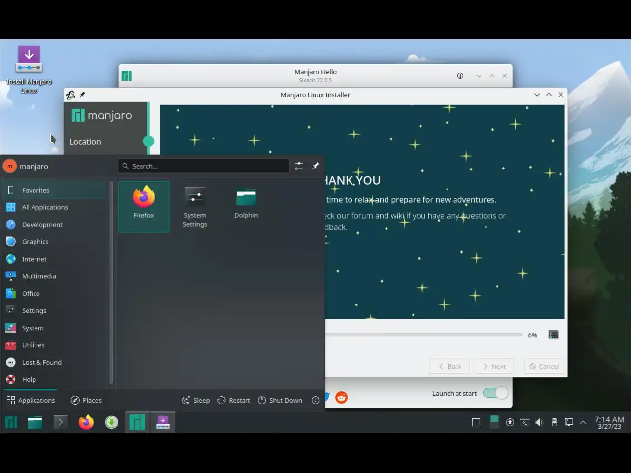The height and width of the screenshot is (473, 631).
Task: Click the configure sliders icon beside search
Action: (299, 166)
